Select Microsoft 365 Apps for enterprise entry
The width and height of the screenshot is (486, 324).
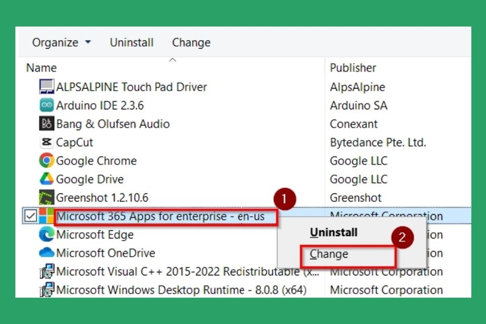pyautogui.click(x=160, y=216)
